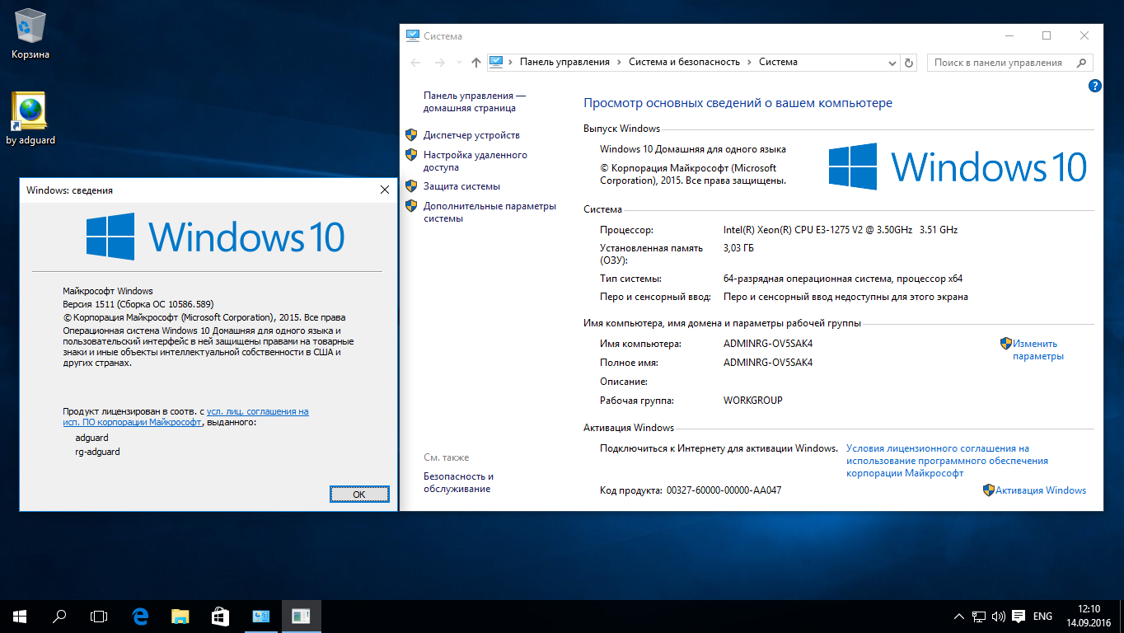Open 'Панель управления — домашняя страница' link
The width and height of the screenshot is (1124, 633).
[474, 101]
